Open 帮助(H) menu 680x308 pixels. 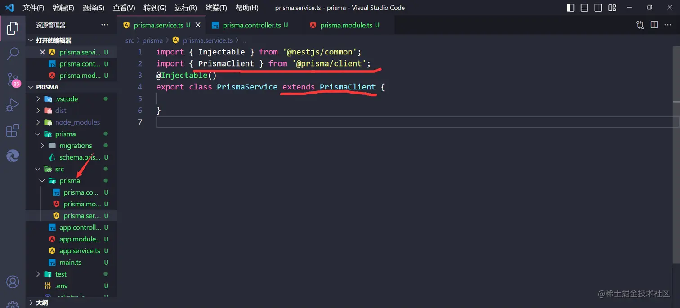(247, 8)
